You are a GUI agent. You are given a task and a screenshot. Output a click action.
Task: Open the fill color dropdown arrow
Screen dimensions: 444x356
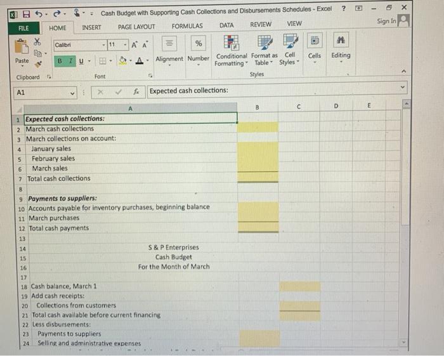coord(131,61)
